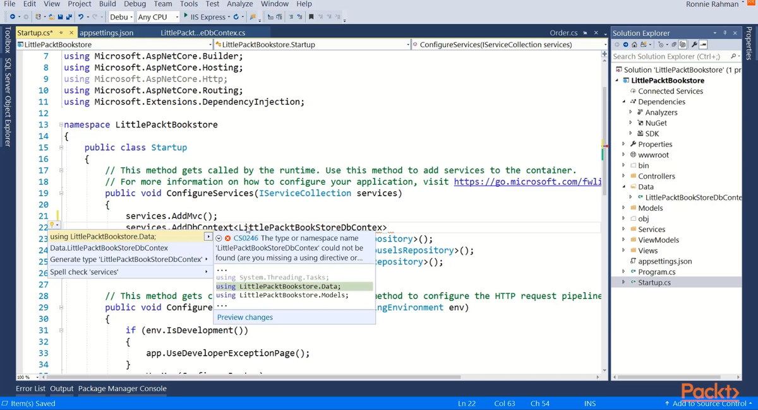Click the red error icon beside CS0246
The height and width of the screenshot is (410, 758).
[227, 238]
